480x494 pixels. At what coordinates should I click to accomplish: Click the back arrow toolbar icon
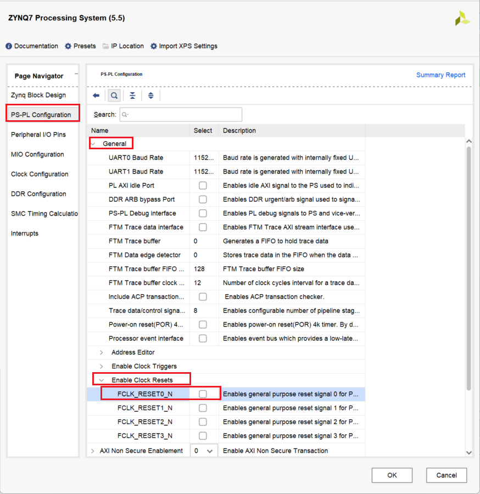(x=96, y=96)
